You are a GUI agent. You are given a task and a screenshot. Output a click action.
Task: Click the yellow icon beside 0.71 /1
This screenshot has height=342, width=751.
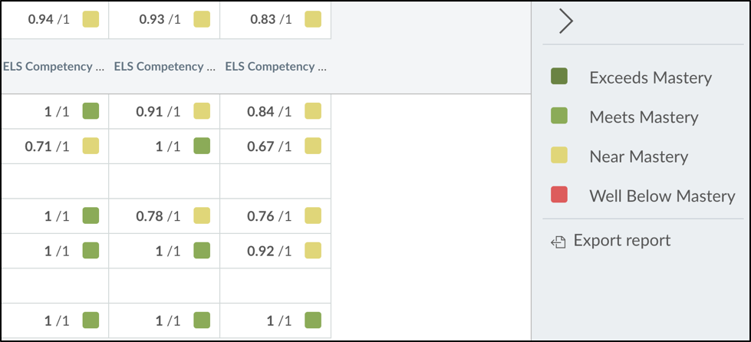[x=91, y=146]
